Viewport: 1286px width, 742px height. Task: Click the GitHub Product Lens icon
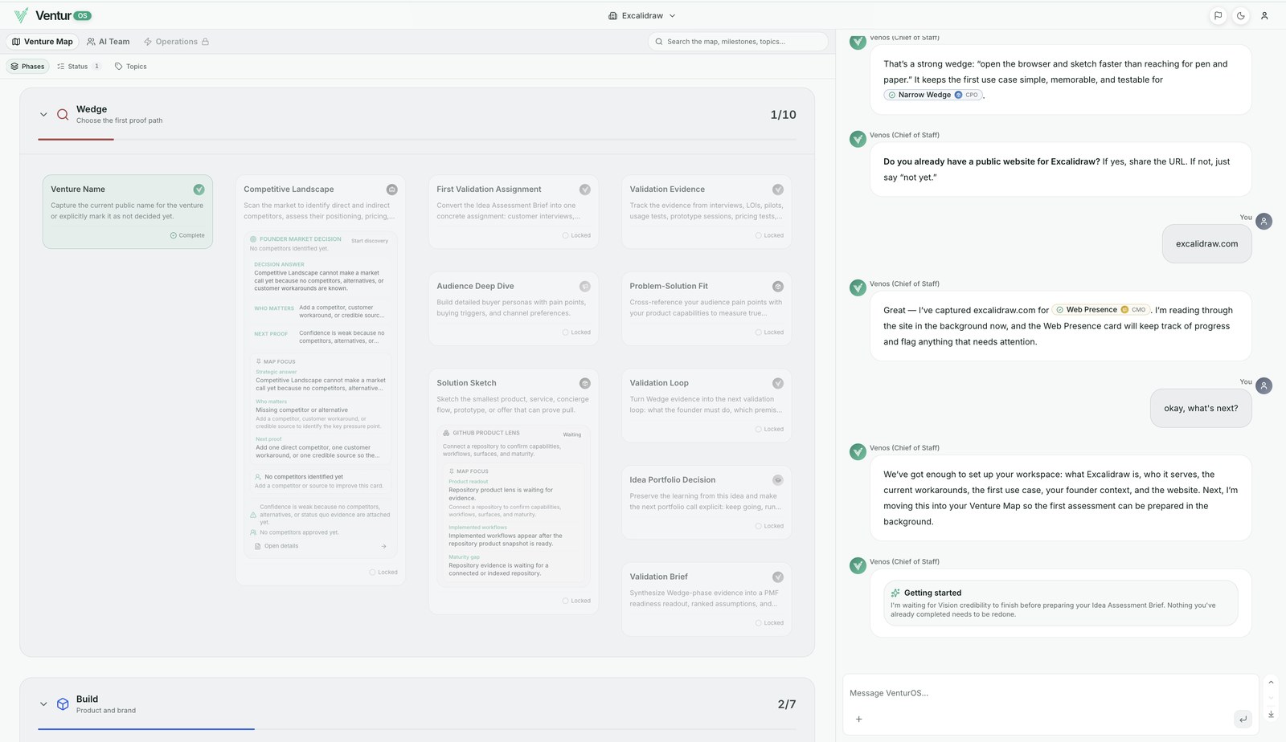tap(446, 433)
